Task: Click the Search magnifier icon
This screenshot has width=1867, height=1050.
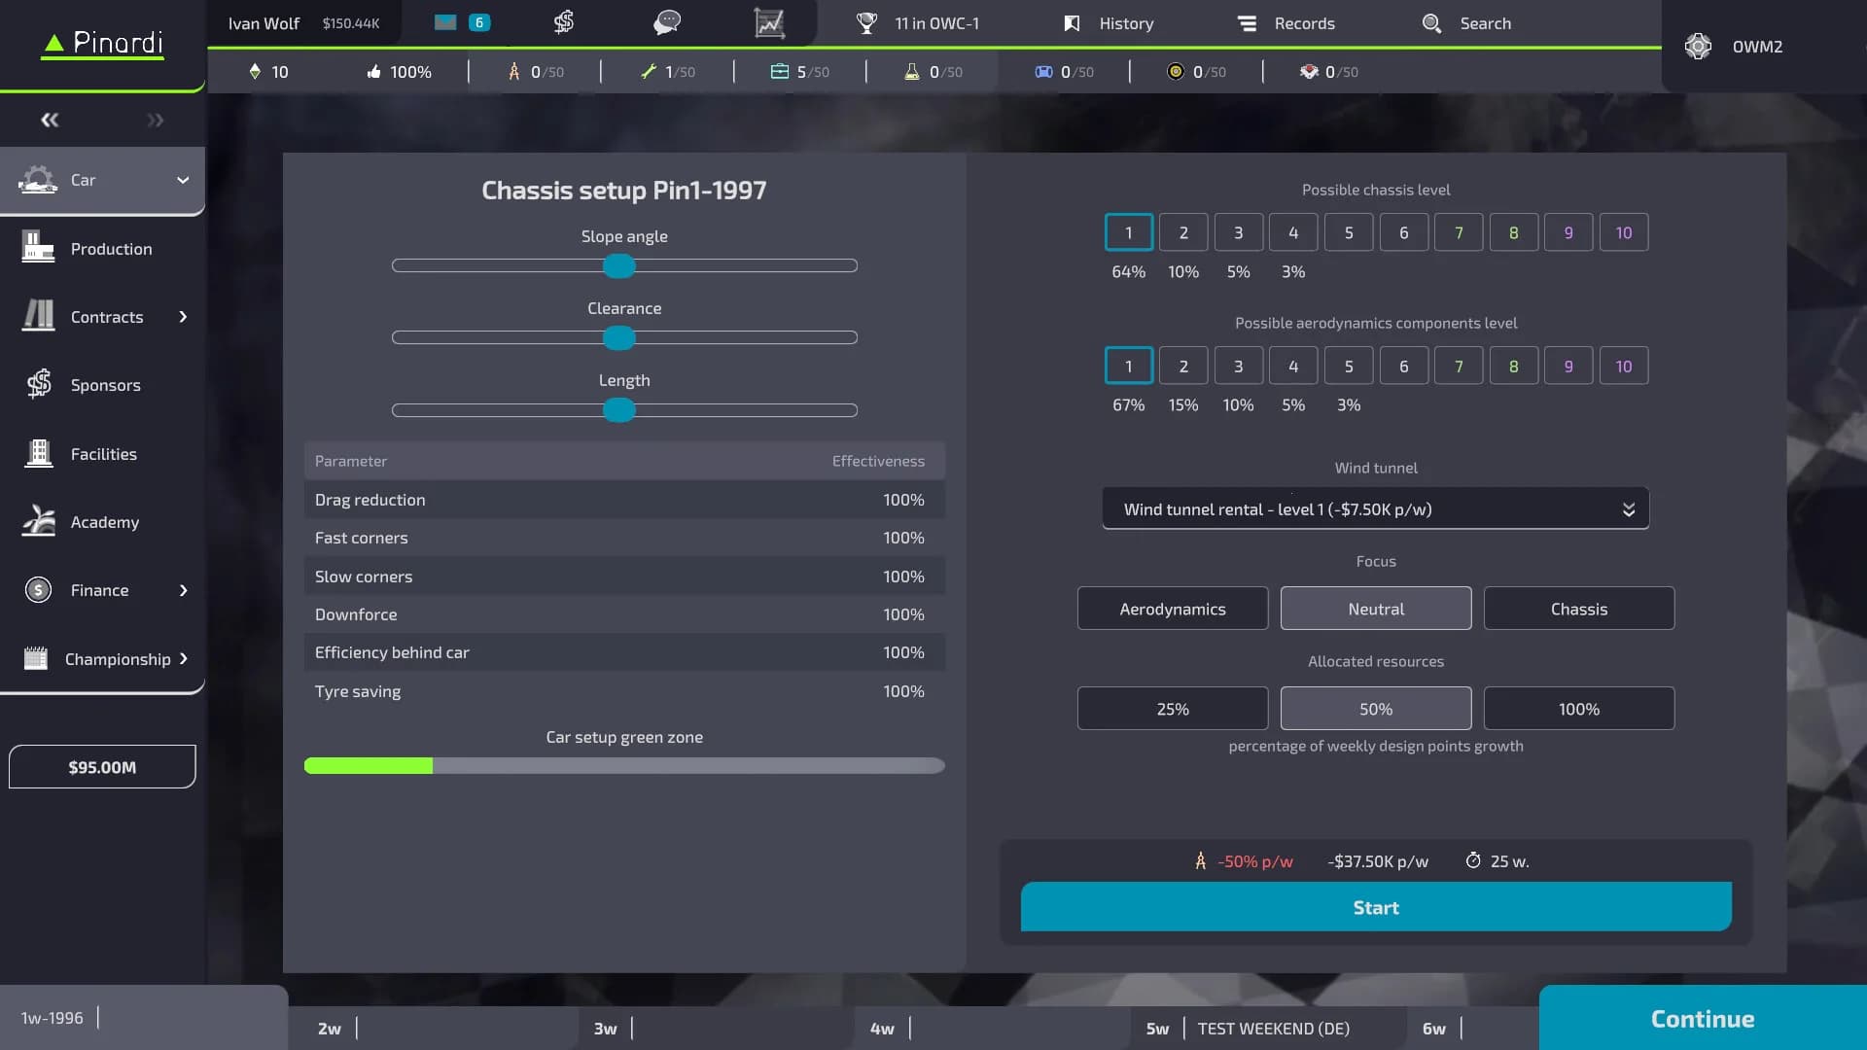Action: click(1431, 23)
